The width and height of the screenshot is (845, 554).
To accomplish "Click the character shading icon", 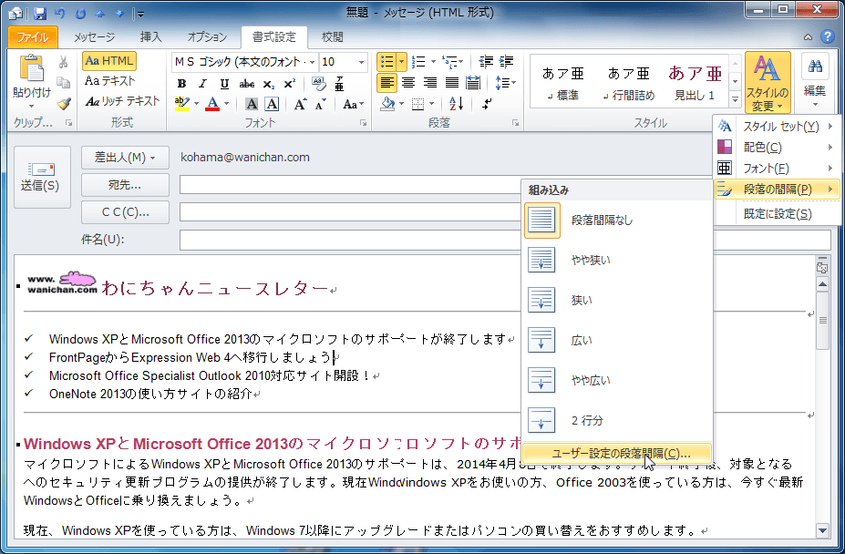I will tap(252, 104).
